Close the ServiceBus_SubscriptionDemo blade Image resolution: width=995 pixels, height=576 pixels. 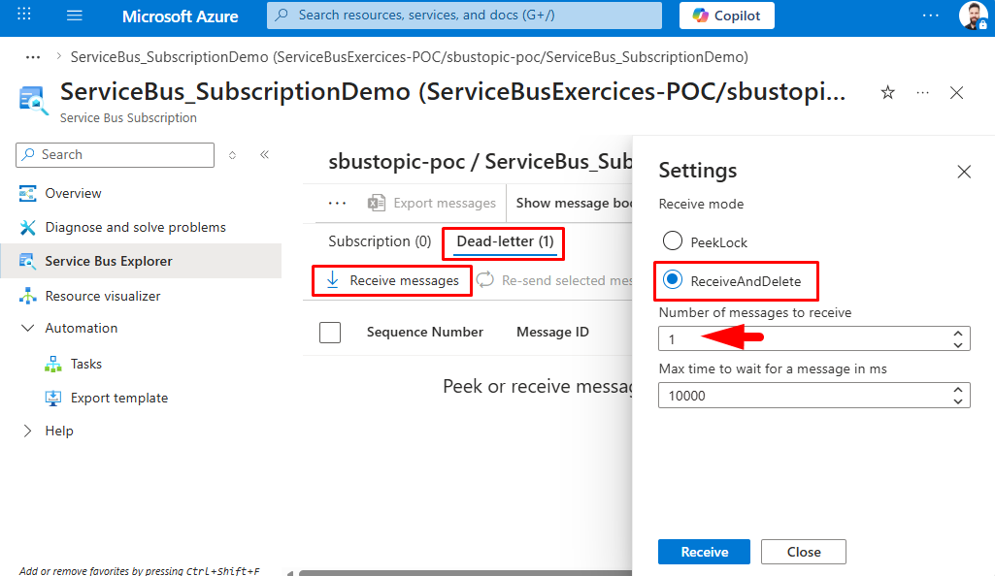click(957, 93)
